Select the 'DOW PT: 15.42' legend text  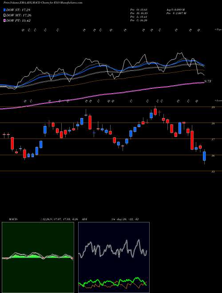coord(18,21)
